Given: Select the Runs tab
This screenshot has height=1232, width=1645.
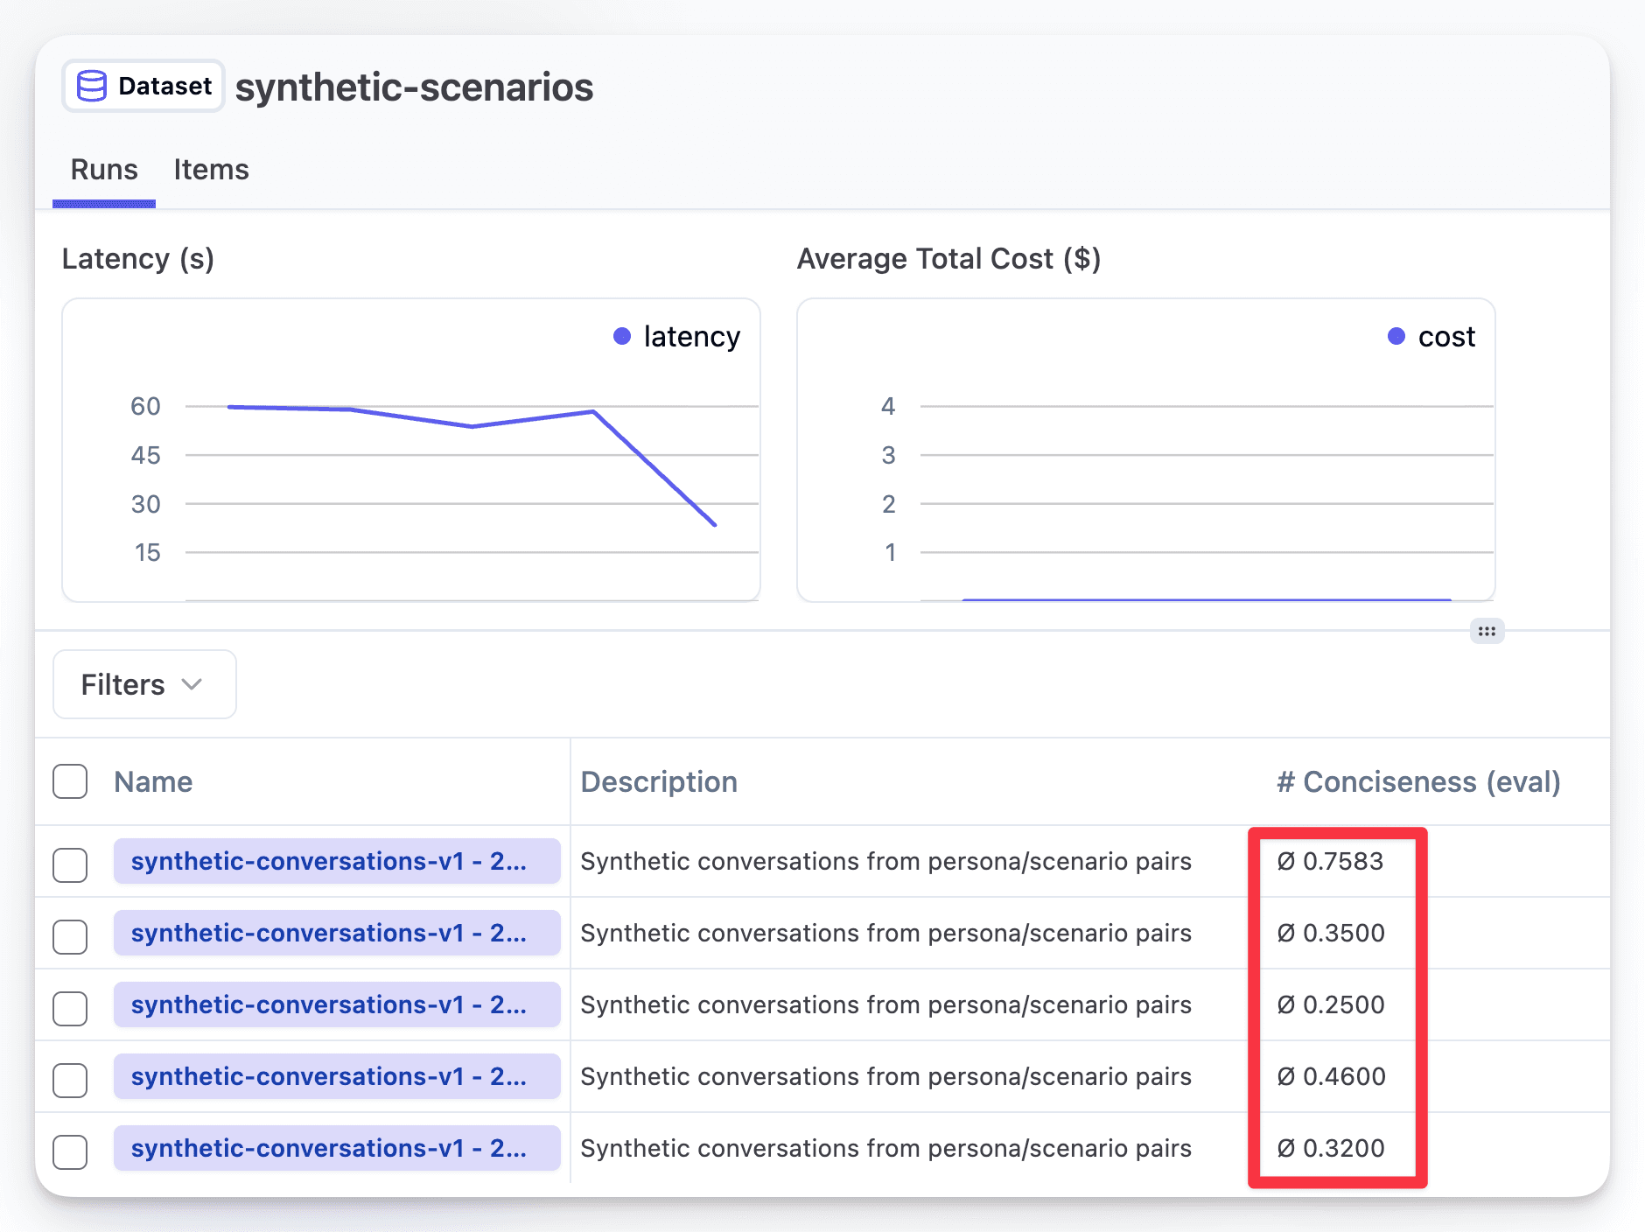Looking at the screenshot, I should pos(103,169).
